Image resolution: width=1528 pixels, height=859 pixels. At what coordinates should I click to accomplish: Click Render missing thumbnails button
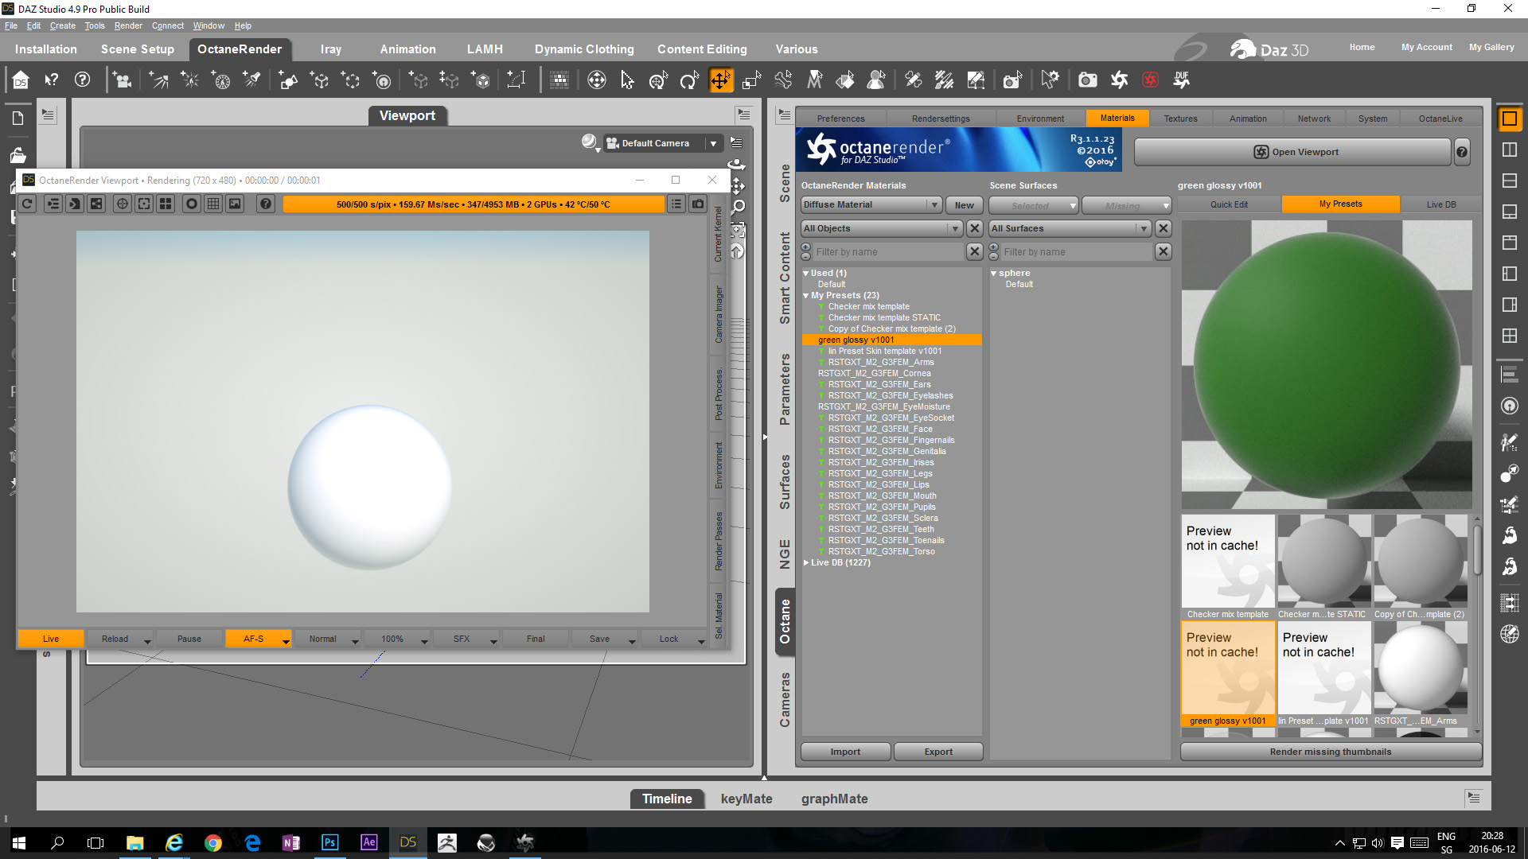pyautogui.click(x=1330, y=752)
